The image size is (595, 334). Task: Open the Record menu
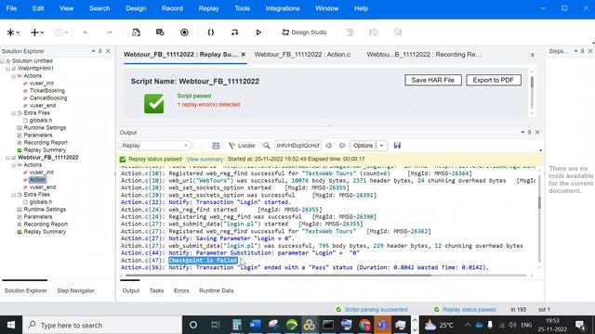click(172, 8)
